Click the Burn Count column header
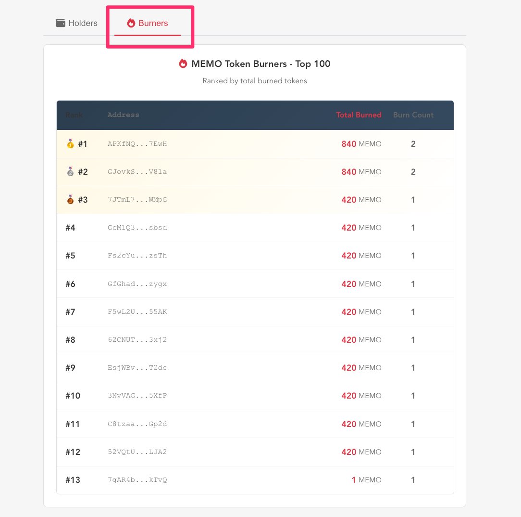The image size is (521, 517). [x=413, y=115]
